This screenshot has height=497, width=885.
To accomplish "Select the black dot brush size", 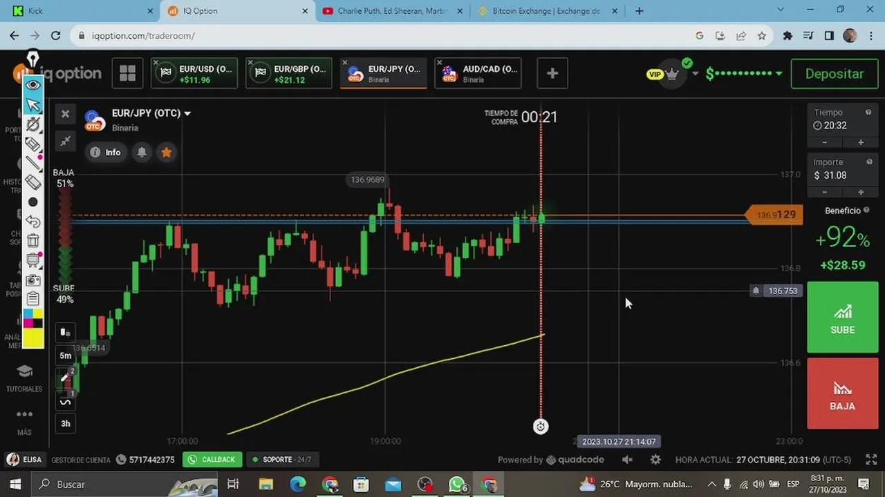I will pos(32,202).
